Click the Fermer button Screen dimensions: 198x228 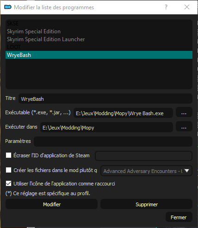tap(179, 217)
